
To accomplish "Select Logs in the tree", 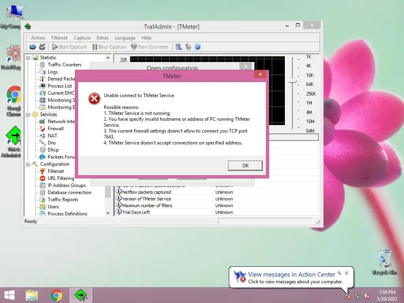I will (x=52, y=72).
